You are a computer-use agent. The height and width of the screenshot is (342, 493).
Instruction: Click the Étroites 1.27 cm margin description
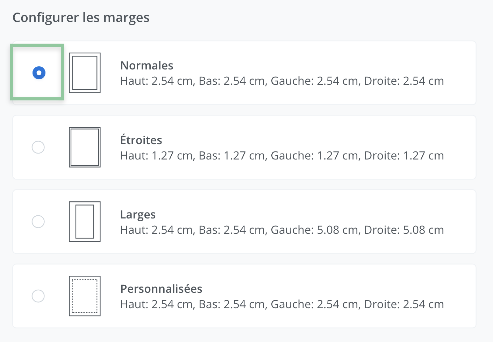pyautogui.click(x=282, y=156)
